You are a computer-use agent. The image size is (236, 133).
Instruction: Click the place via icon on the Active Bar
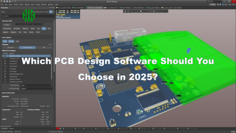pyautogui.click(x=150, y=11)
